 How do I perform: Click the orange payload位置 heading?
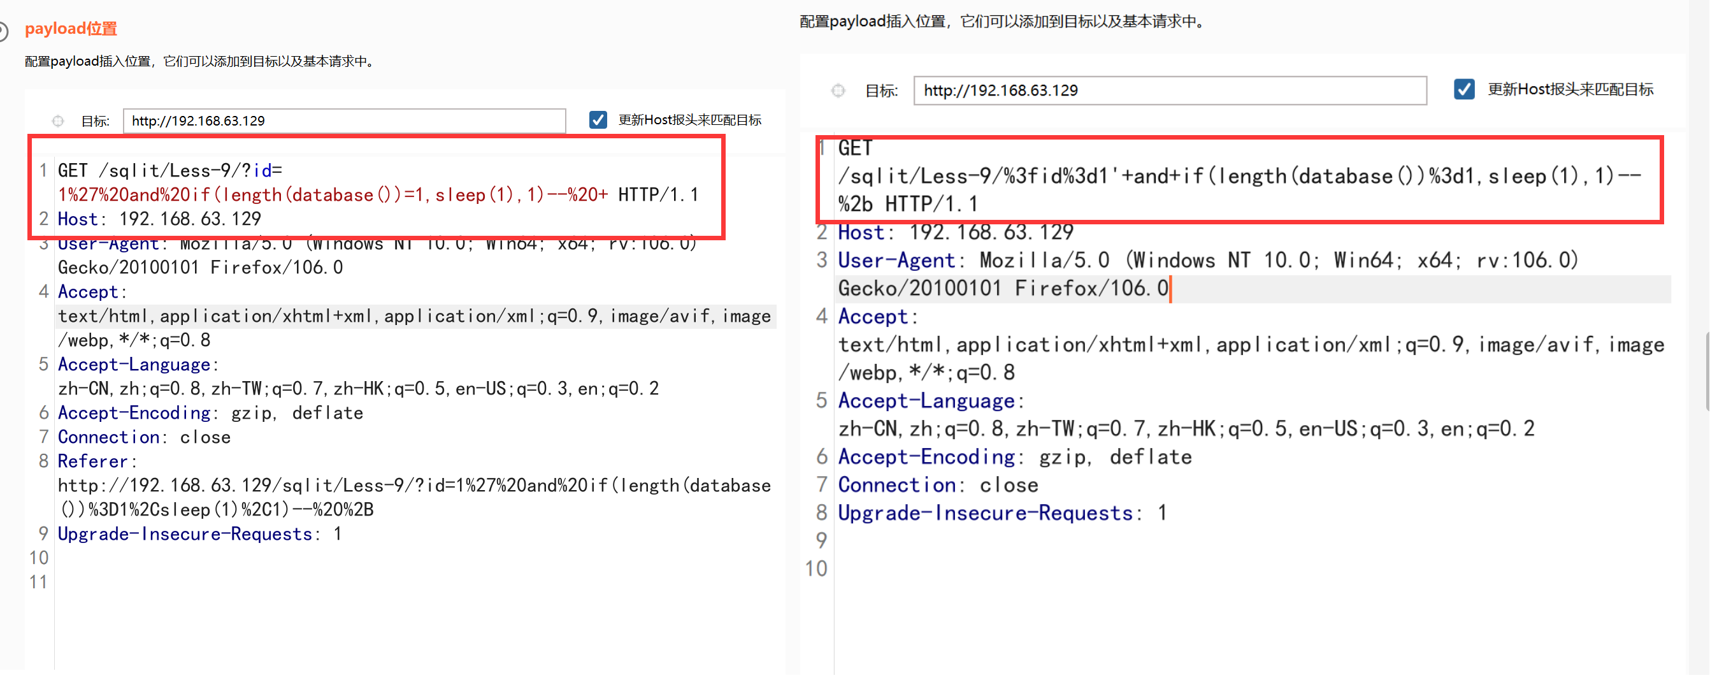coord(70,29)
